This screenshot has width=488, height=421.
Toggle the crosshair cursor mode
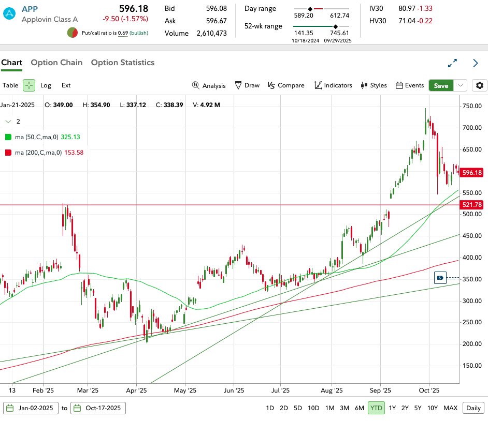click(29, 85)
